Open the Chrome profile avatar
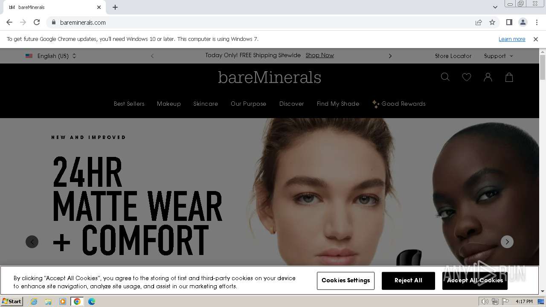 click(523, 22)
